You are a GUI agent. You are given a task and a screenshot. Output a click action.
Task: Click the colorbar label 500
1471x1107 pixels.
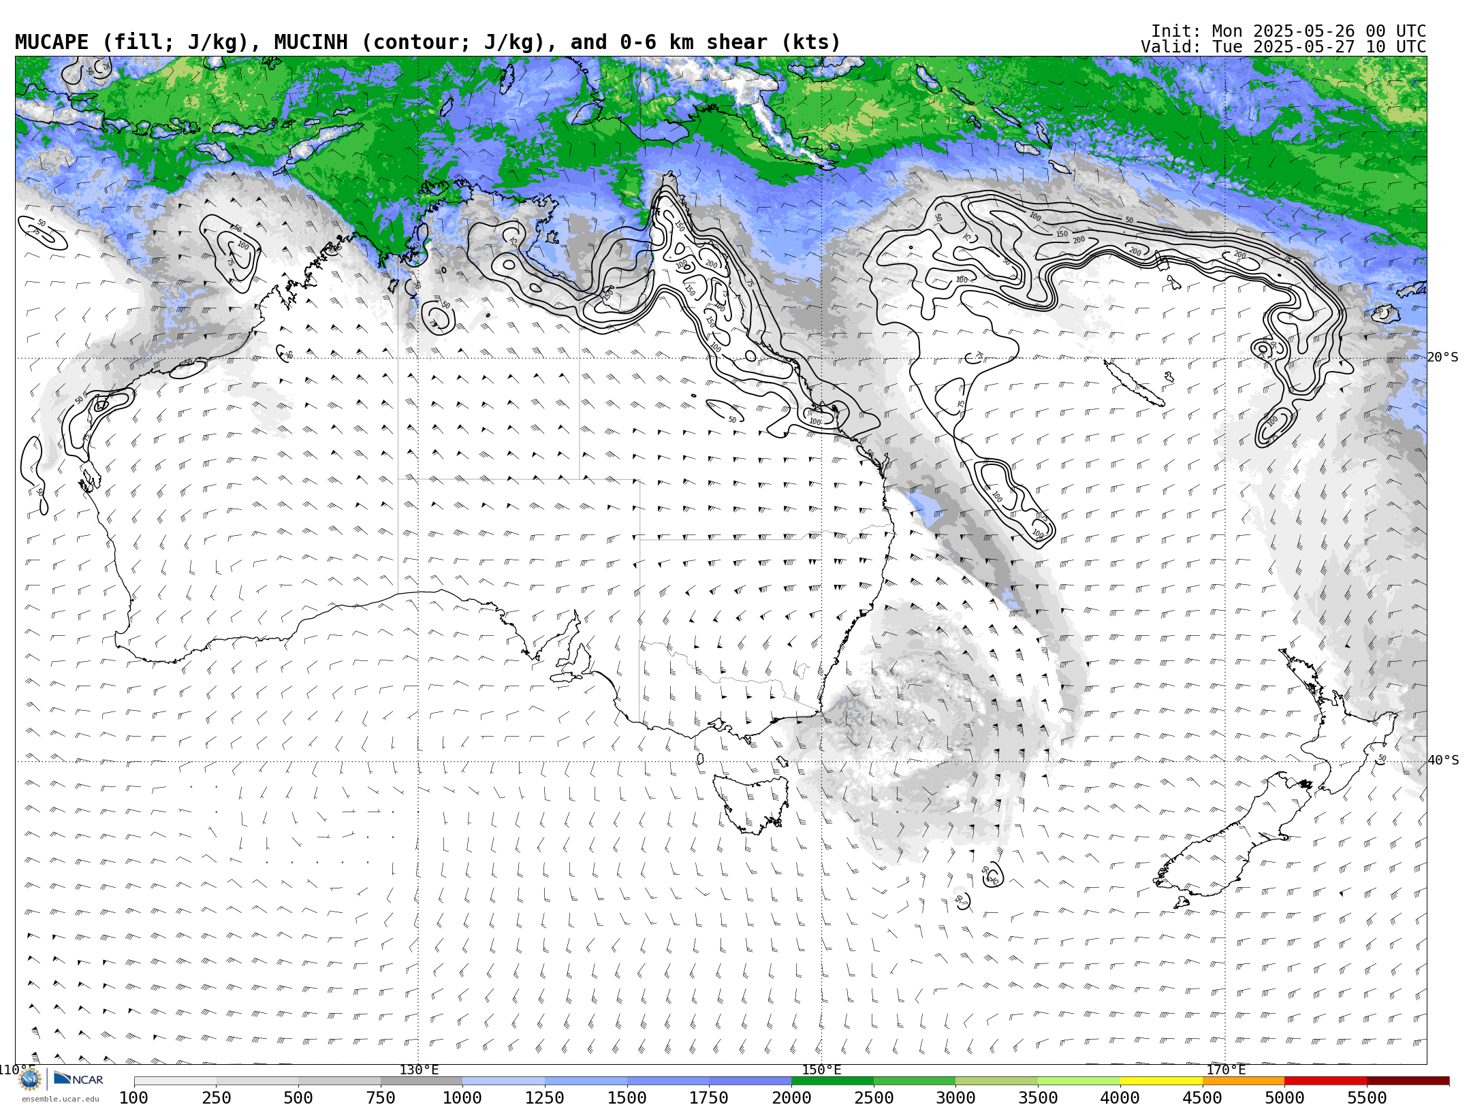298,1098
